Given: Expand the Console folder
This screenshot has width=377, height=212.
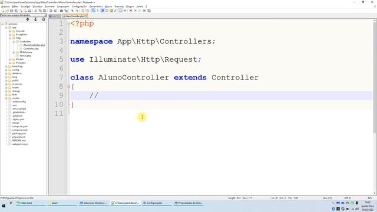Looking at the screenshot, I should pyautogui.click(x=10, y=31).
